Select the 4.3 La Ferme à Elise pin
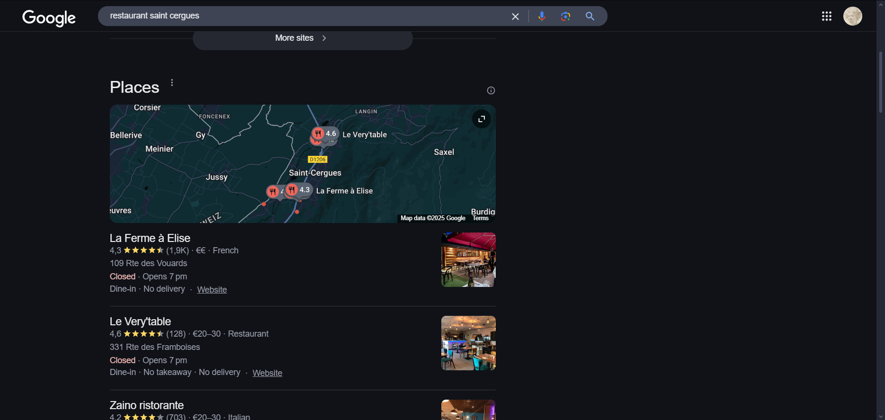The width and height of the screenshot is (885, 420). (299, 190)
